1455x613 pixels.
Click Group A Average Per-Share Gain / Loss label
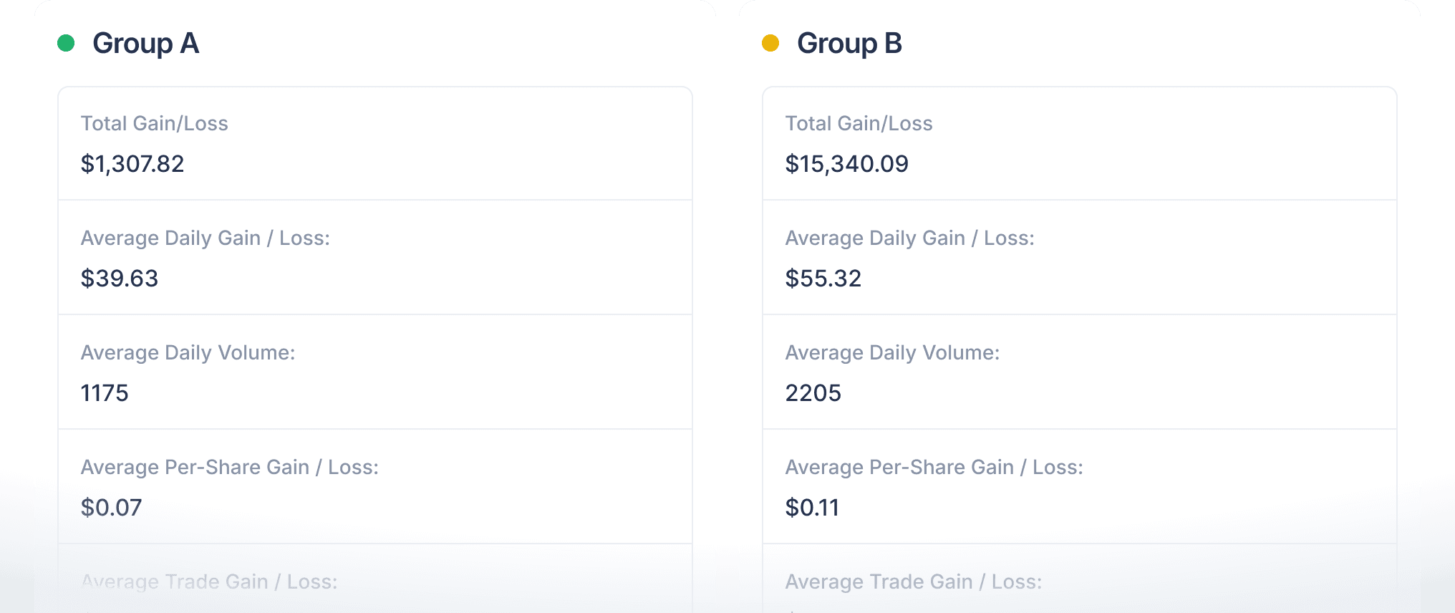(230, 467)
